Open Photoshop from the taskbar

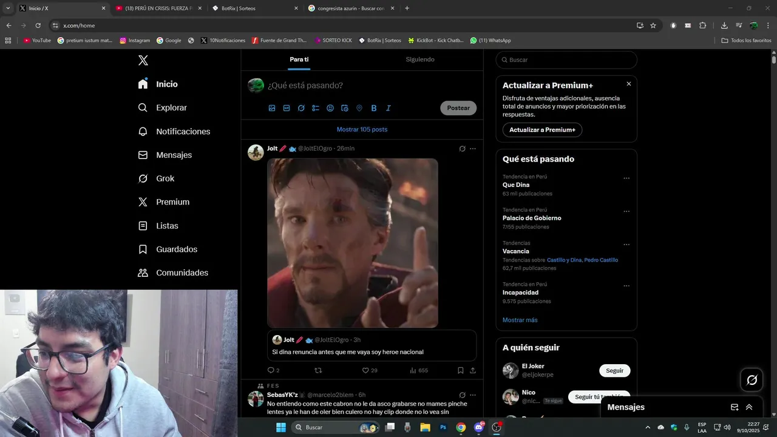(x=443, y=427)
